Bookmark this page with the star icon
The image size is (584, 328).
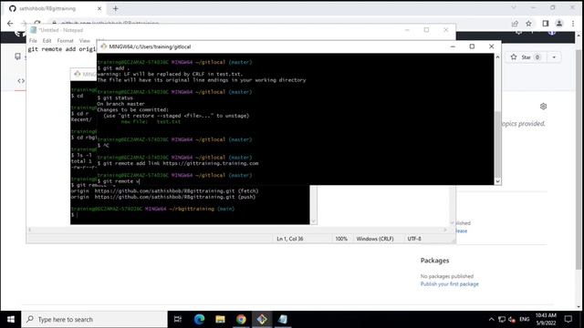point(528,24)
